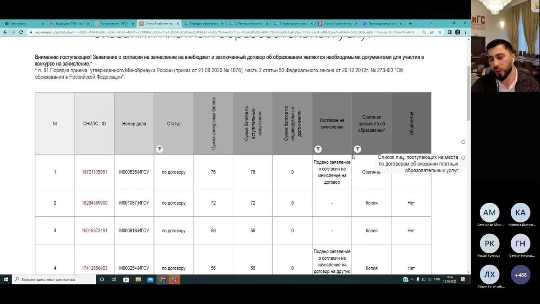This screenshot has width=540, height=304.
Task: Switch to Chrome on the taskbar
Action: point(162,280)
